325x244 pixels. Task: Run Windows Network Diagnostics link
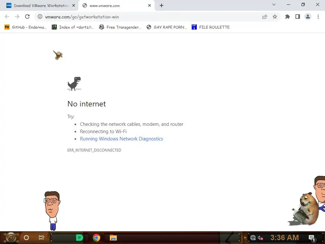click(122, 139)
